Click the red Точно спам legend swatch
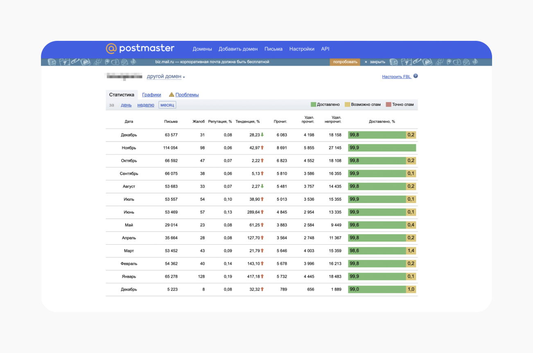 (388, 105)
